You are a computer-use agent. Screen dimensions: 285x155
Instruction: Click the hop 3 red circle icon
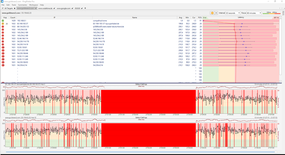pos(3,27)
